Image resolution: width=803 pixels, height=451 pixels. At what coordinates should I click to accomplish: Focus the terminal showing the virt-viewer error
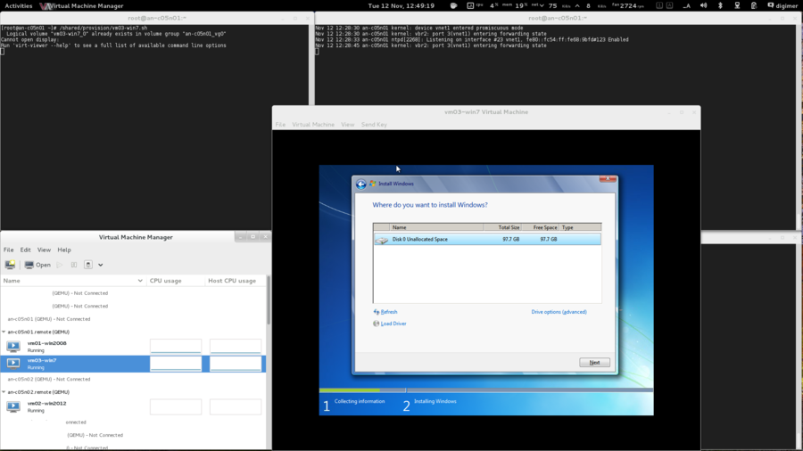click(155, 127)
